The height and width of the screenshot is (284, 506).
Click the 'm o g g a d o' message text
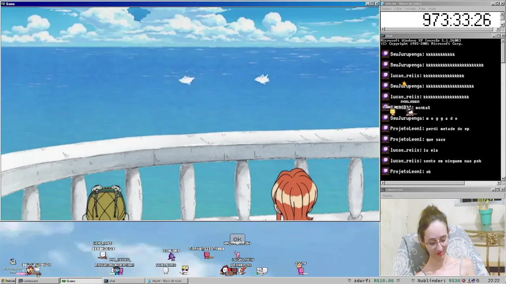442,118
